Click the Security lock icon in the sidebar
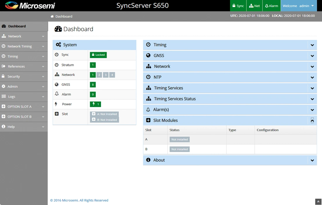322x205 pixels. 3,76
